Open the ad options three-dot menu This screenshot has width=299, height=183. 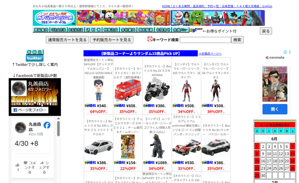pyautogui.click(x=290, y=52)
